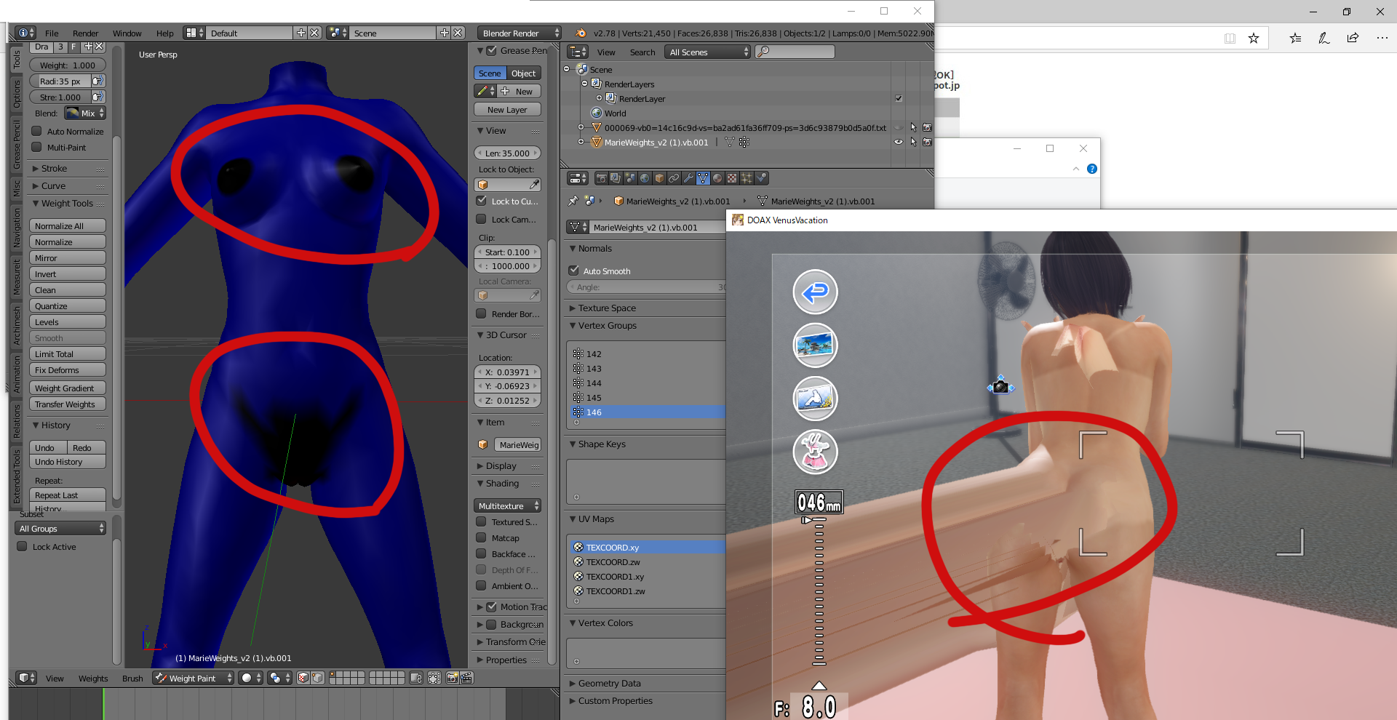Image resolution: width=1397 pixels, height=720 pixels.
Task: Open the Help menu
Action: [164, 33]
